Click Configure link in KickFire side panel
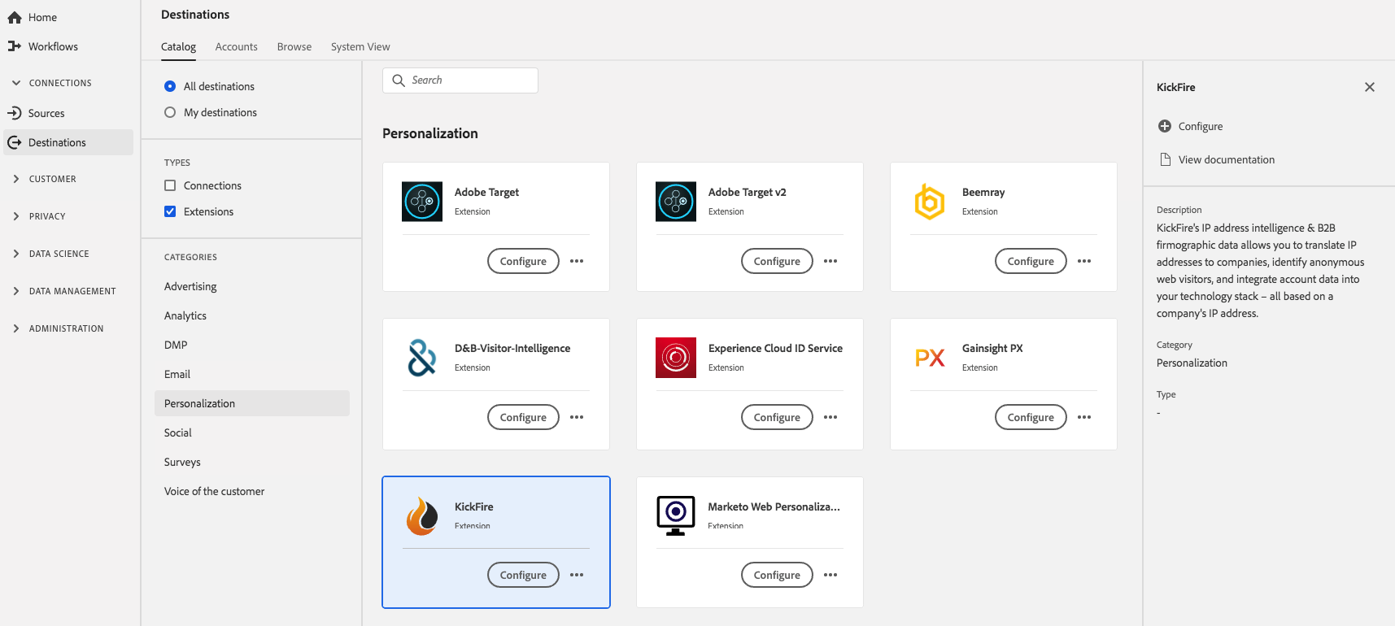Image resolution: width=1395 pixels, height=626 pixels. click(x=1201, y=126)
